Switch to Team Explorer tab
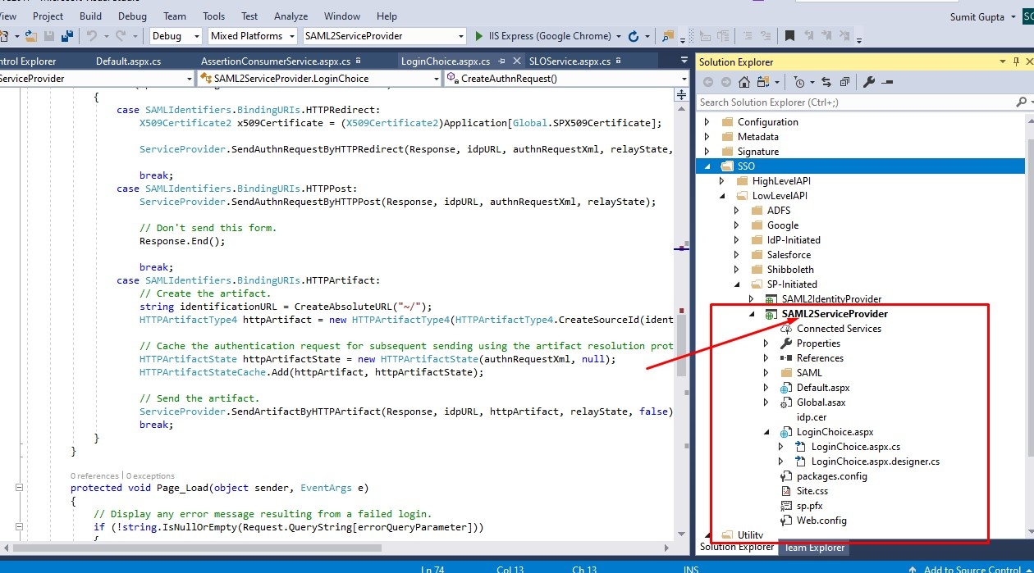This screenshot has height=573, width=1034. pos(814,548)
